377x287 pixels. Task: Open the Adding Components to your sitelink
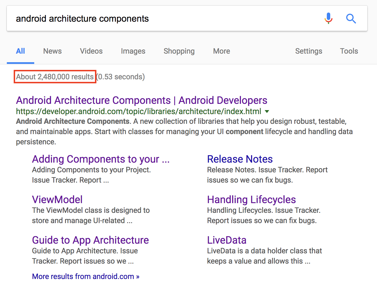coord(101,159)
